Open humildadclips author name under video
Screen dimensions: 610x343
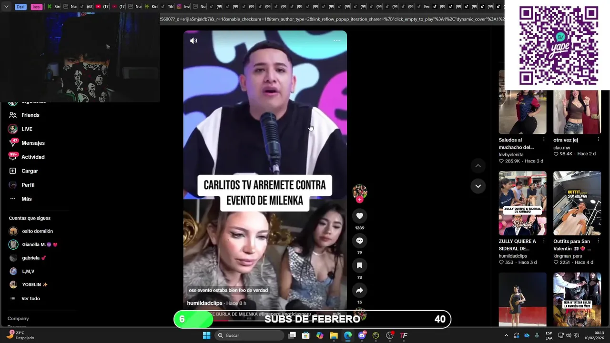[x=204, y=303]
